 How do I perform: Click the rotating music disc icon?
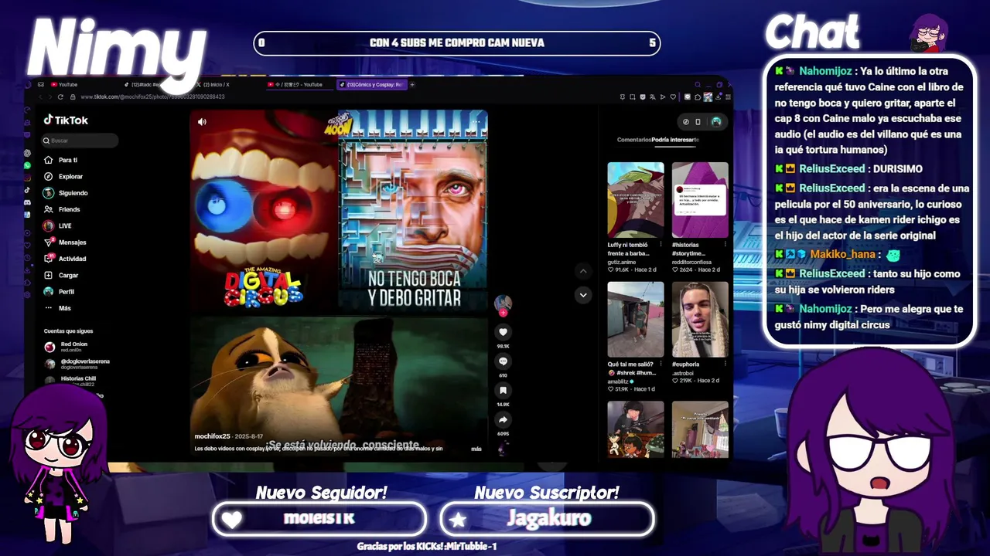point(503,449)
